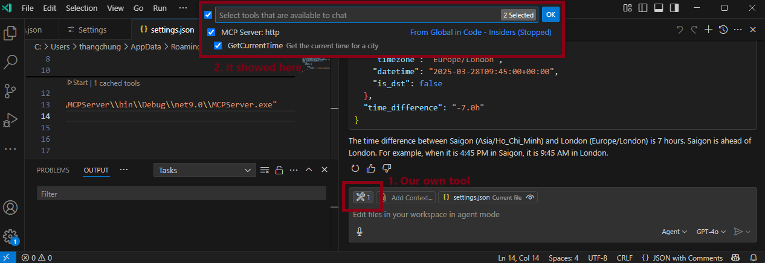Open the notifications bell
Image resolution: width=765 pixels, height=263 pixels.
click(753, 258)
